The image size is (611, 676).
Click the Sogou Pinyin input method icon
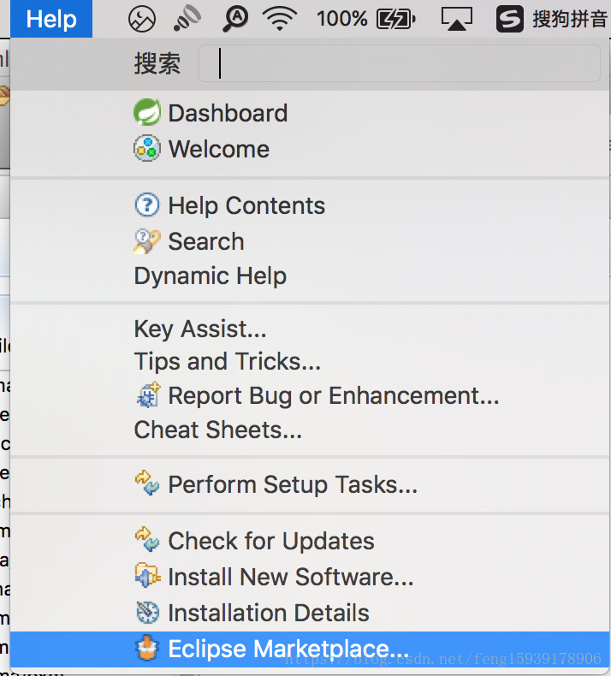(510, 19)
